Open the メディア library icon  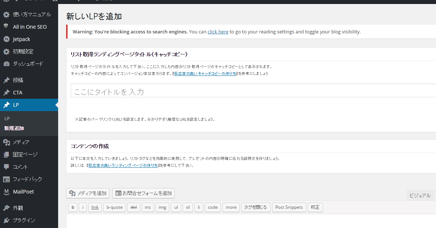pos(7,142)
